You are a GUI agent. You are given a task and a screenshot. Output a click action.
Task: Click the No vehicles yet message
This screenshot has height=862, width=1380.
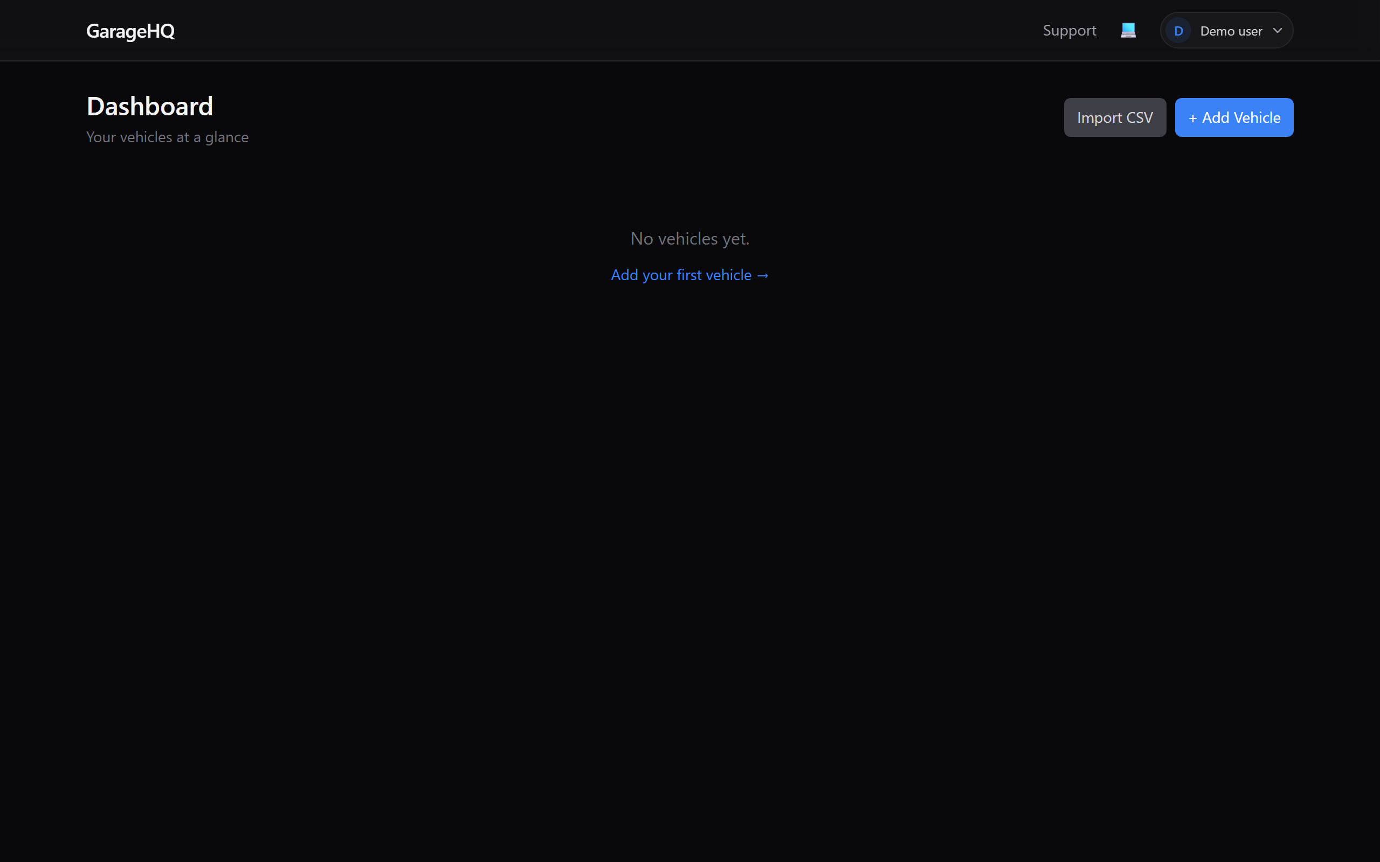[x=689, y=238]
